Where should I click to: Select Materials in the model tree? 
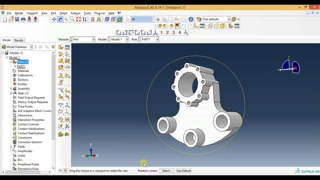coord(23,71)
